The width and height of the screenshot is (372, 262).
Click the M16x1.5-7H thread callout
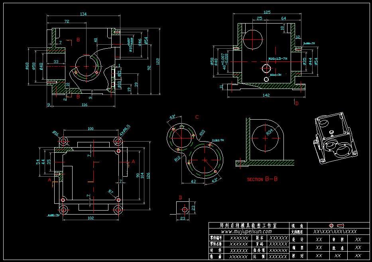[278, 59]
